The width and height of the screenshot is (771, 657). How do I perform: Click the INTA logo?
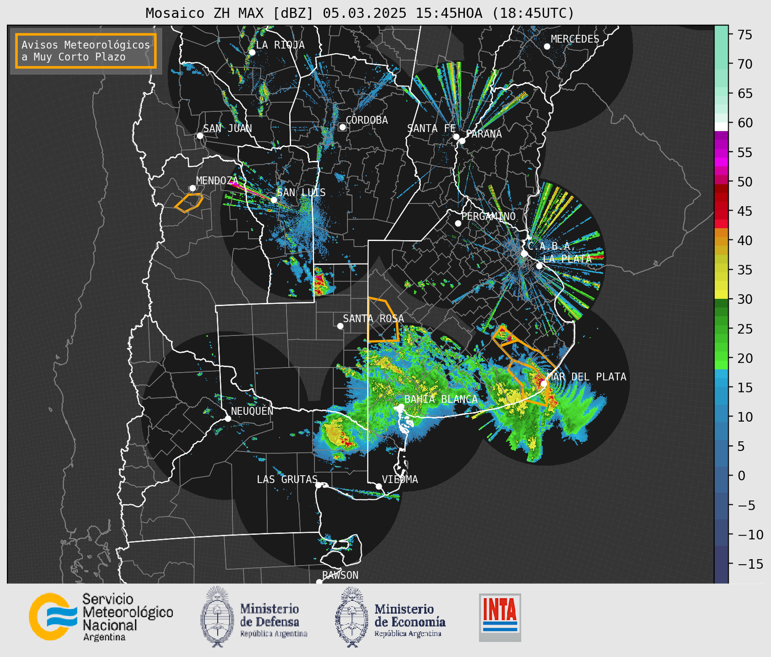pos(500,617)
